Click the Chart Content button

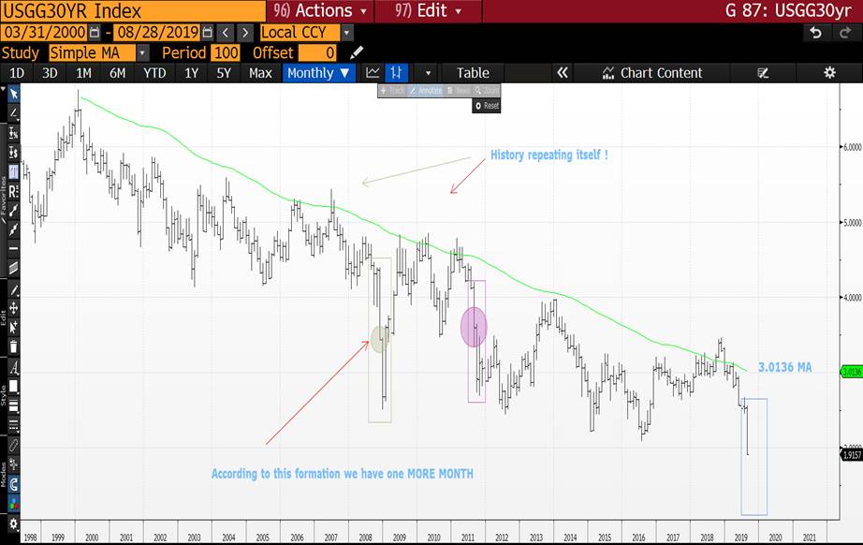click(x=652, y=73)
